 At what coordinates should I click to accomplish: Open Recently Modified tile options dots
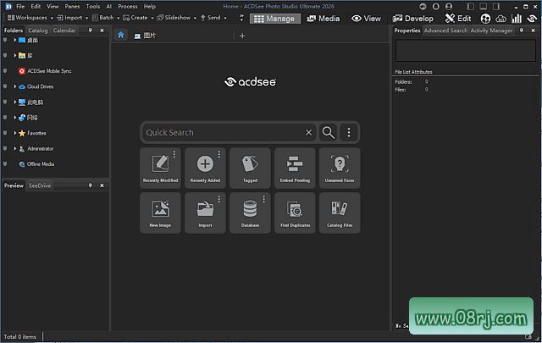click(174, 154)
